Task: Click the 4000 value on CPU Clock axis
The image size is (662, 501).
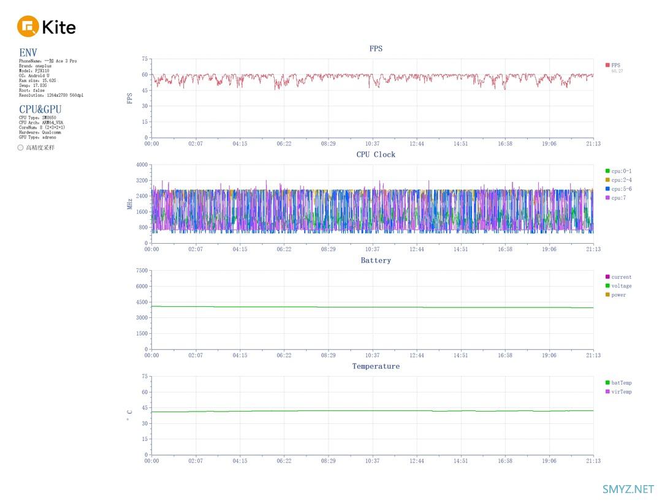Action: tap(142, 165)
